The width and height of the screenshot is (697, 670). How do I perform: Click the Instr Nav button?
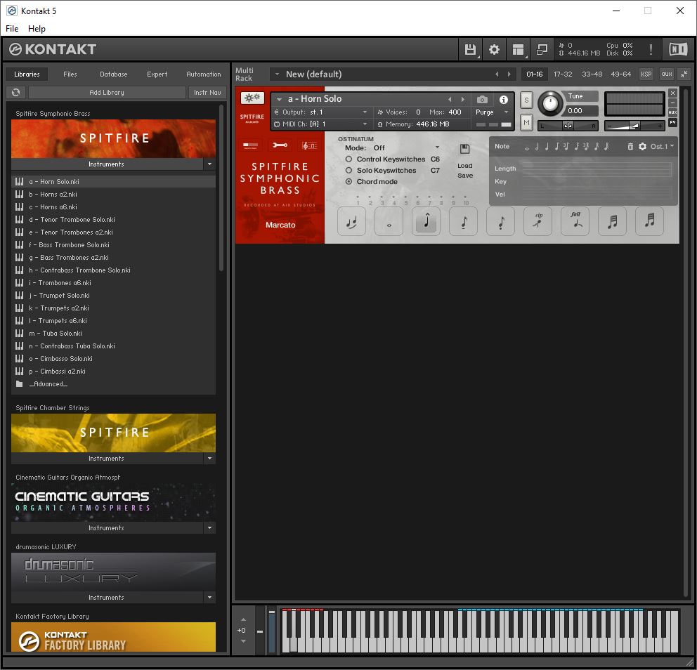[x=207, y=93]
